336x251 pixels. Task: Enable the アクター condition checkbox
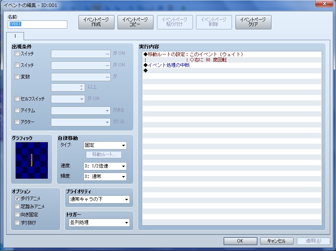tap(17, 122)
